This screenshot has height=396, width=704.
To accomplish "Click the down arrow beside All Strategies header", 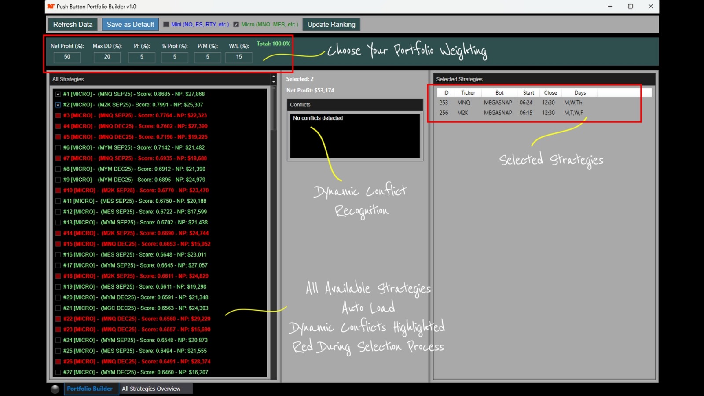I will pos(274,82).
